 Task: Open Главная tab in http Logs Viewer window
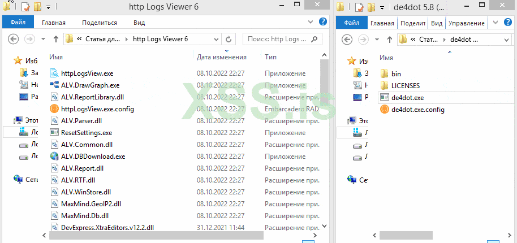point(53,23)
